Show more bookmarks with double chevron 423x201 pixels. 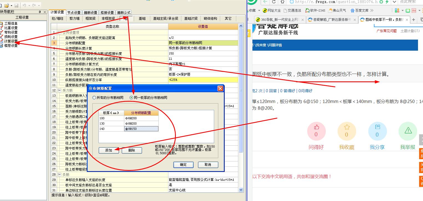(372, 11)
